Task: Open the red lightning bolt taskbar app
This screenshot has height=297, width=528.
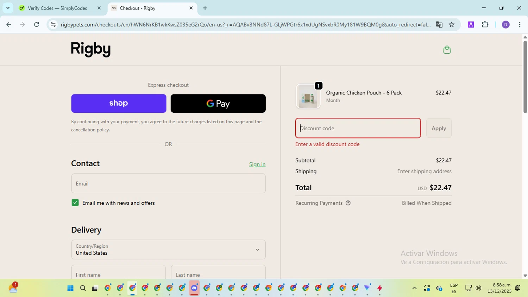Action: [379, 288]
